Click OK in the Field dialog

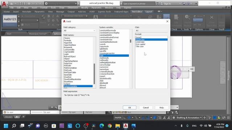point(129,108)
